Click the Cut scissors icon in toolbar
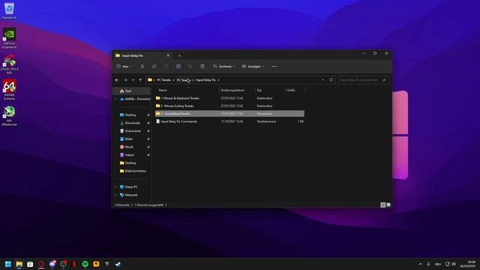This screenshot has height=270, width=480. tap(142, 67)
